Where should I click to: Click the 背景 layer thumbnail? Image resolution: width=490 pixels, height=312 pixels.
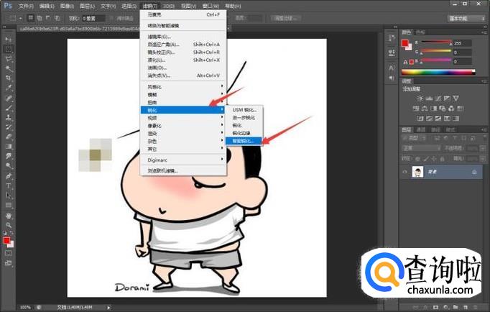[417, 173]
